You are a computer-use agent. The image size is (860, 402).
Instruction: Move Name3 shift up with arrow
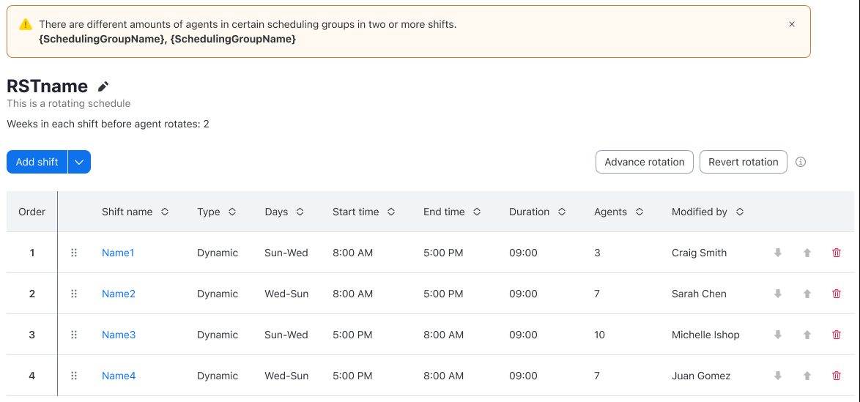(x=807, y=335)
